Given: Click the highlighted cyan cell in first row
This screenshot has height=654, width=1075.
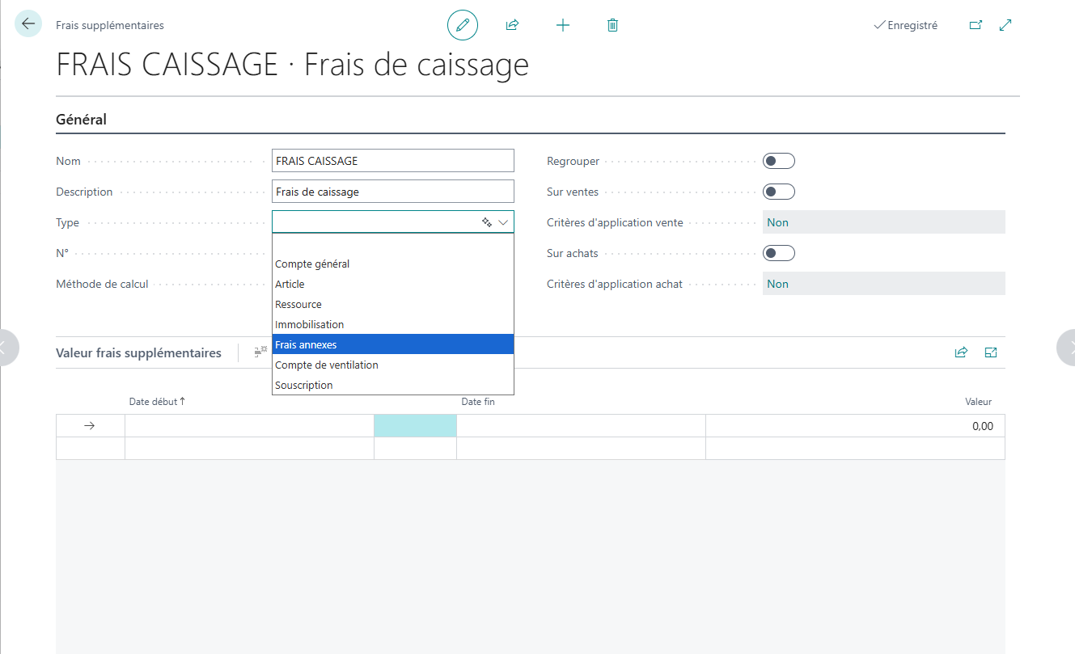Looking at the screenshot, I should 415,426.
